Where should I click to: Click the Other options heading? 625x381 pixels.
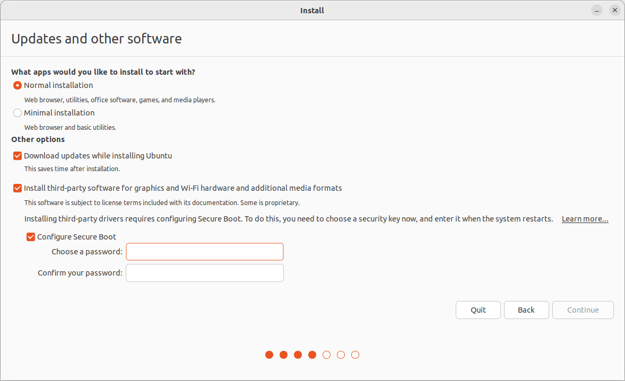[38, 139]
